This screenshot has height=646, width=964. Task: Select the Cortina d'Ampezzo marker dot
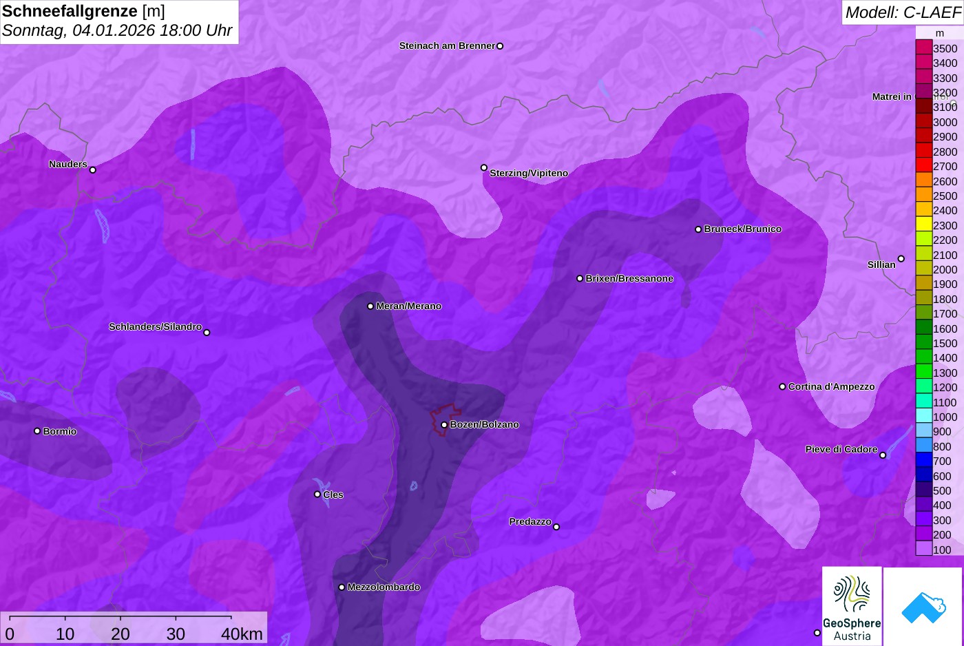(x=782, y=387)
